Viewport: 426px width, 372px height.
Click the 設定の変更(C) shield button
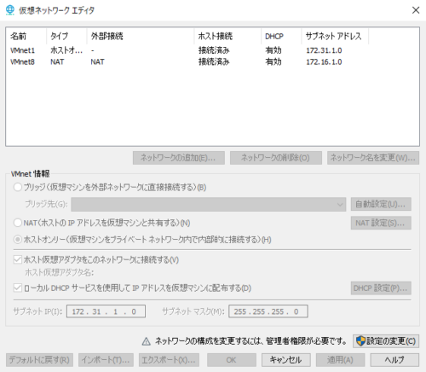pyautogui.click(x=386, y=341)
